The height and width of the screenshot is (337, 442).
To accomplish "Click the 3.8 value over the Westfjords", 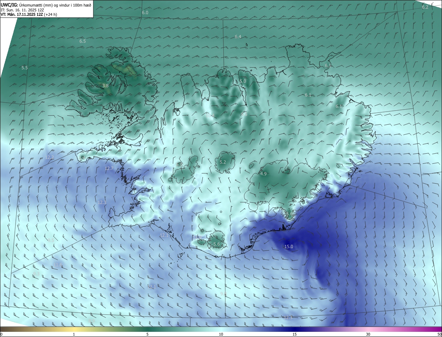I will pos(106,86).
